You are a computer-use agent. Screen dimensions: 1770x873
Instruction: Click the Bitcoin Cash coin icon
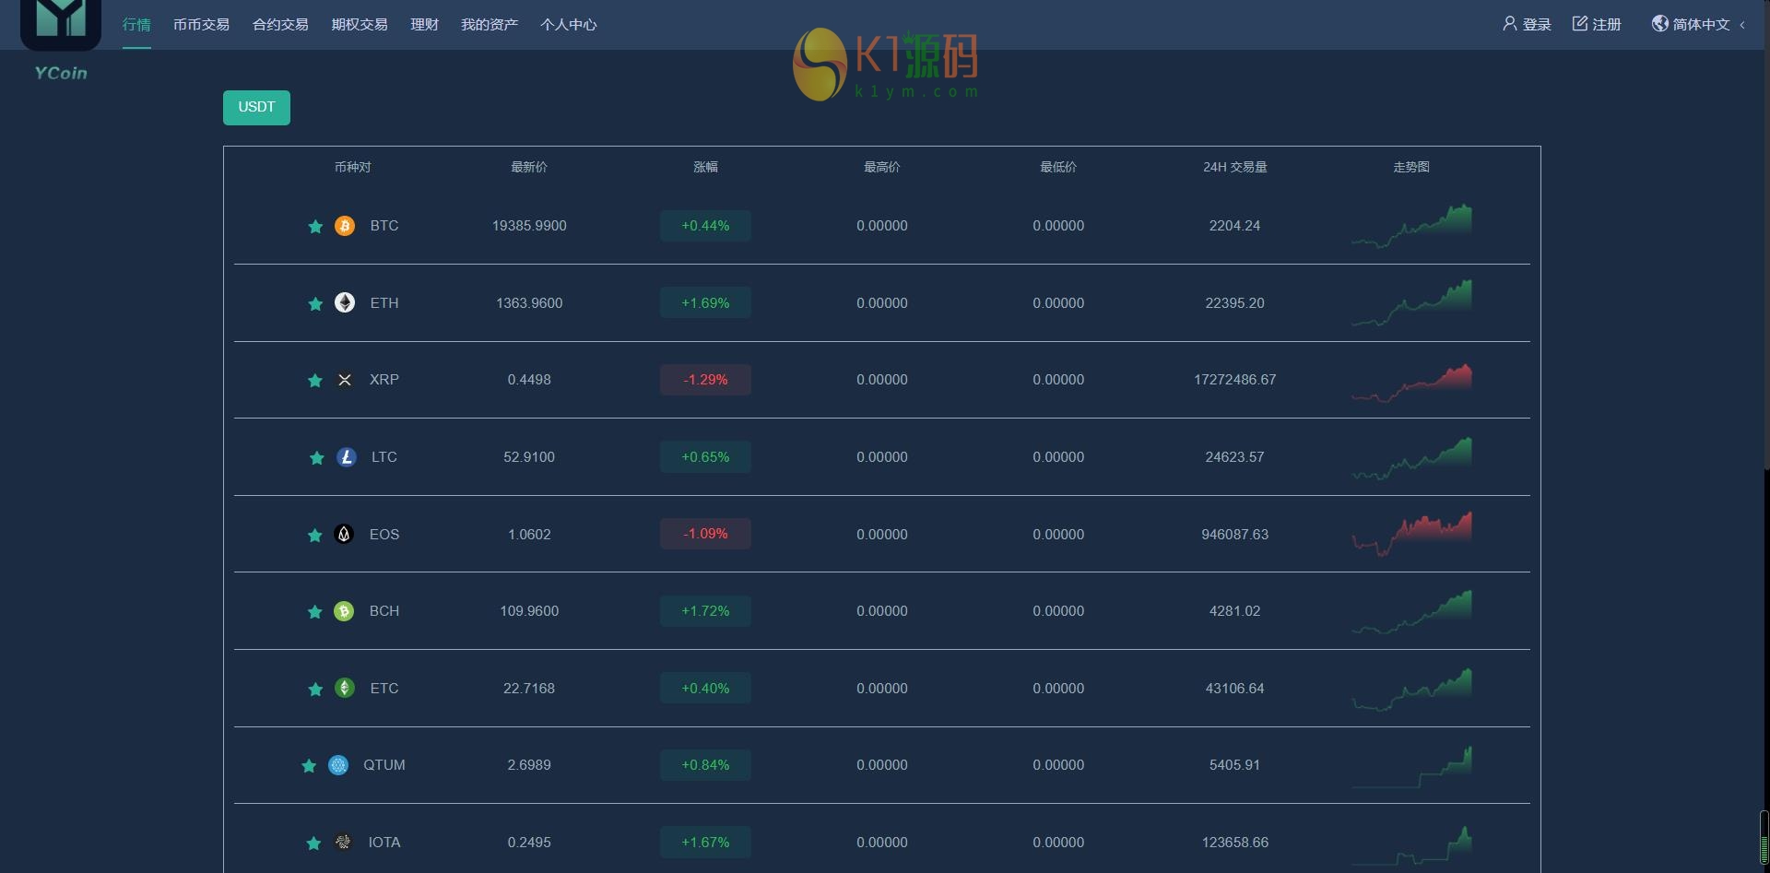[344, 611]
